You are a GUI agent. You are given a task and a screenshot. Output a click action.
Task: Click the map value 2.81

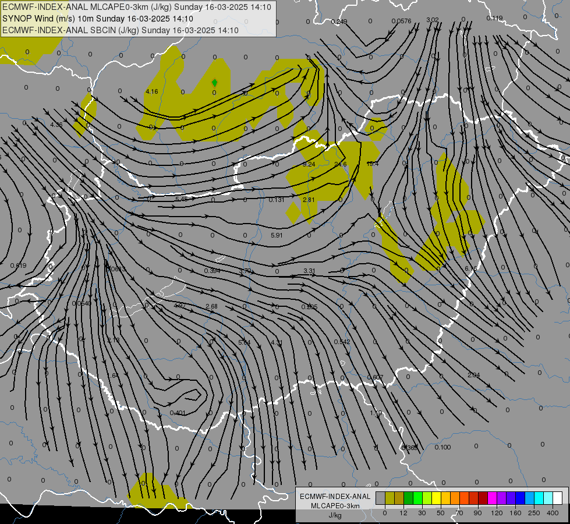(309, 200)
